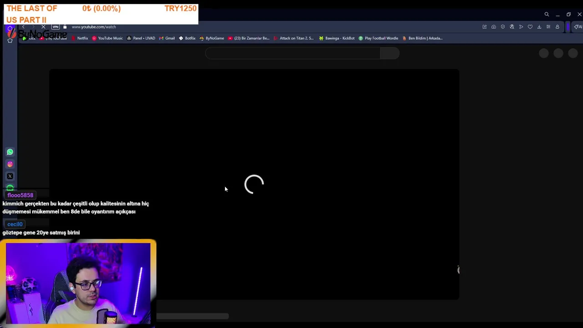The width and height of the screenshot is (583, 328).
Task: Click the loading video player area
Action: coord(254,184)
